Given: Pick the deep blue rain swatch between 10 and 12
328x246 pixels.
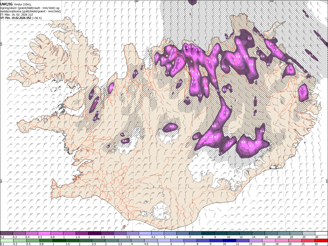Looking at the screenshot, I should [x=229, y=240].
